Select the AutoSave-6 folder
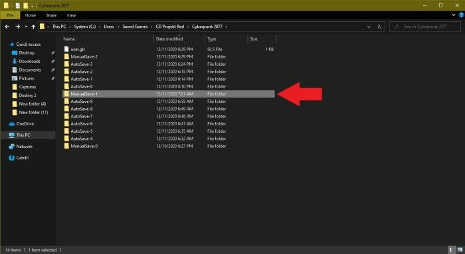 [82, 124]
